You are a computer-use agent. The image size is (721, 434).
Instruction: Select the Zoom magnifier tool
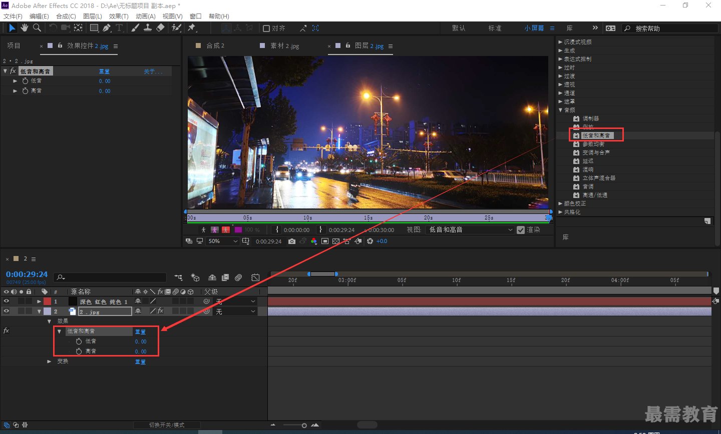(37, 28)
